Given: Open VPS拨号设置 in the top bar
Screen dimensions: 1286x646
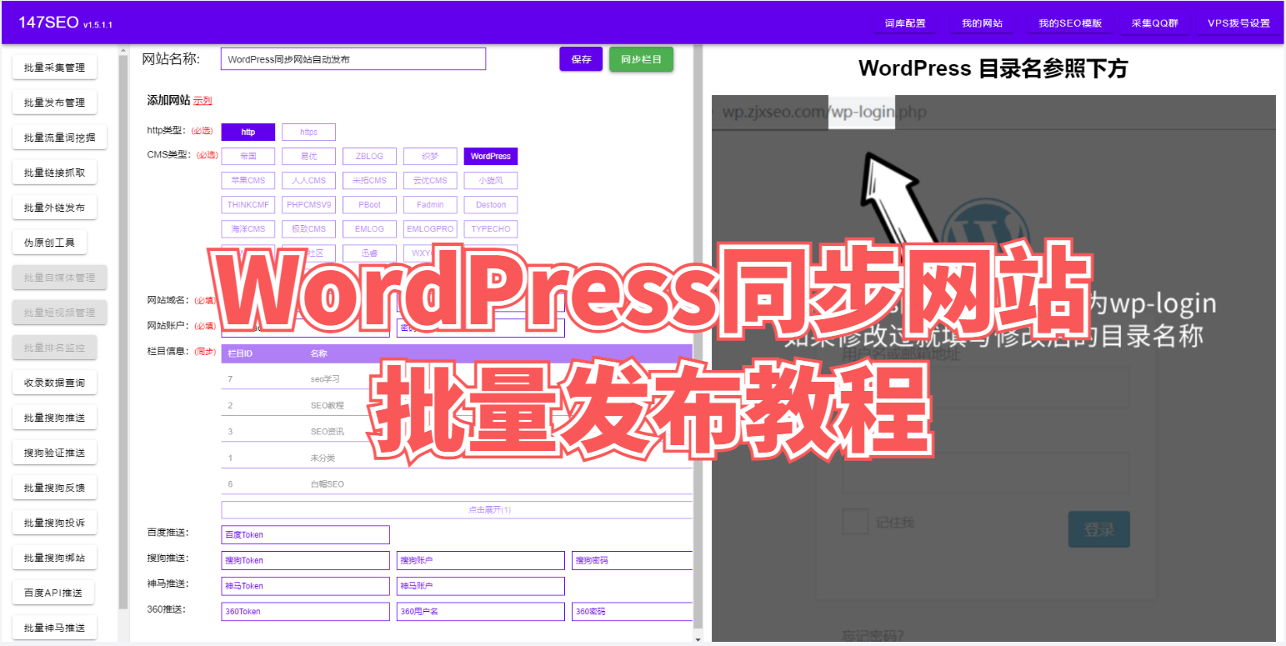Looking at the screenshot, I should click(x=1239, y=23).
